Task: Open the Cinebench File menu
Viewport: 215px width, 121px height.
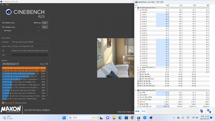Action: pyautogui.click(x=2, y=5)
